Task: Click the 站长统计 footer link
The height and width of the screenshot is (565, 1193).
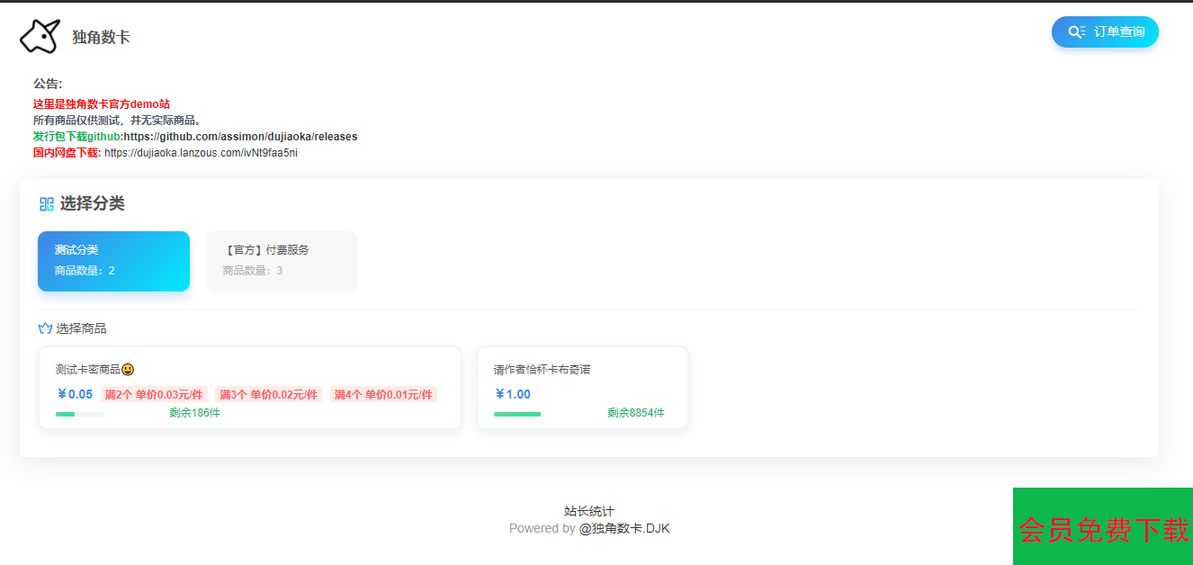Action: click(588, 511)
